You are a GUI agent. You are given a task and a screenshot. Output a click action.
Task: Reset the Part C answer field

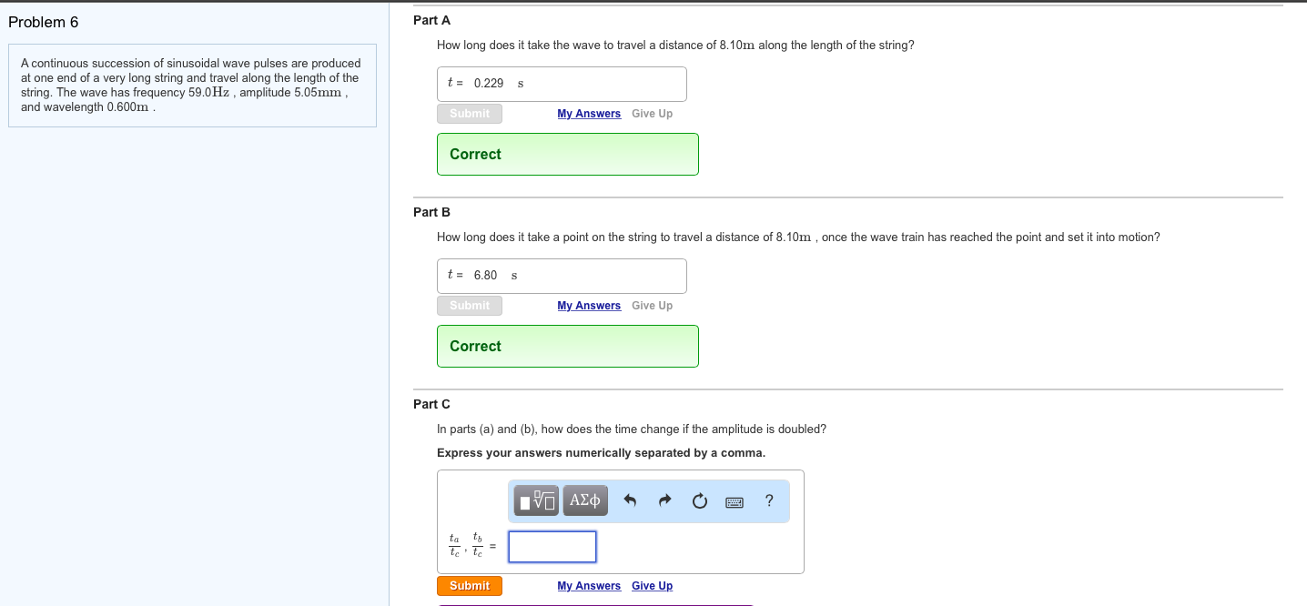tap(699, 500)
